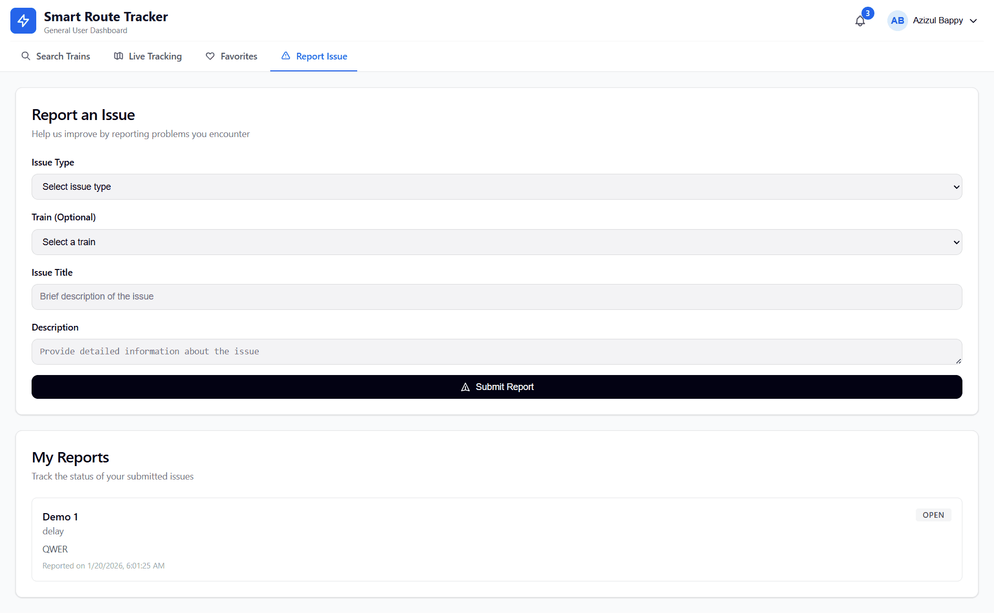Click the Demo 1 report title
This screenshot has height=614, width=994.
coord(60,517)
